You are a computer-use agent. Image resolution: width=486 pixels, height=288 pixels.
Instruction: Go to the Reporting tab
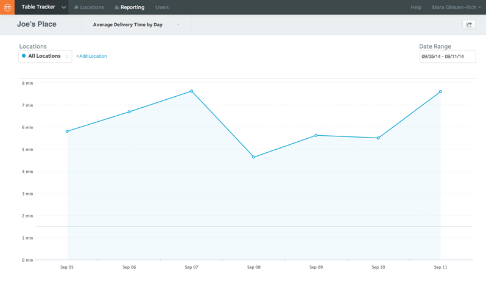[x=130, y=7]
